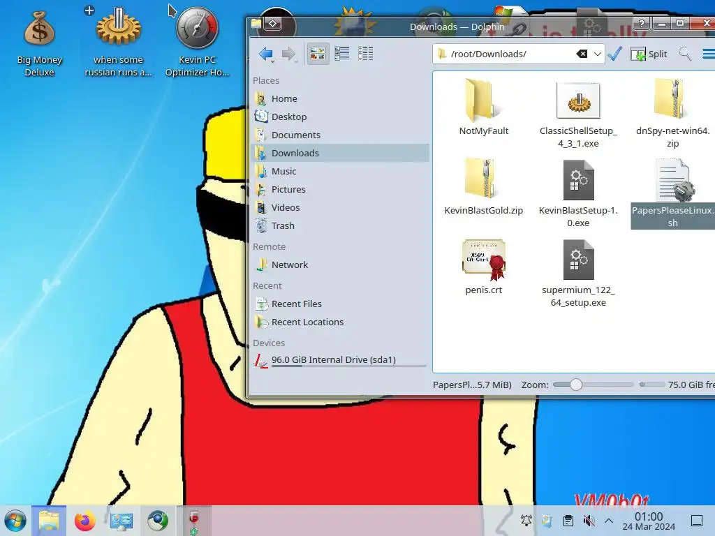715x536 pixels.
Task: Expand the location bar history dropdown
Action: pyautogui.click(x=598, y=54)
